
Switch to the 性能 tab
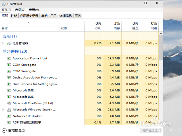coord(14,16)
